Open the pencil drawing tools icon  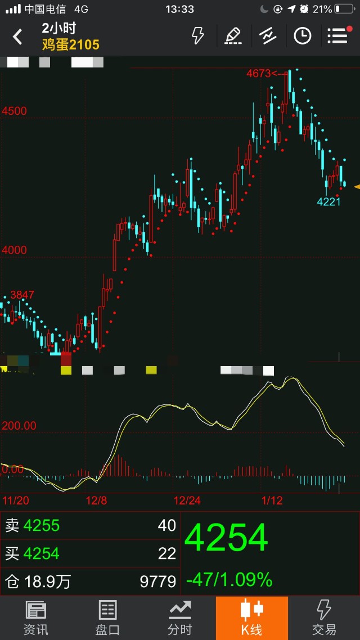tap(233, 36)
